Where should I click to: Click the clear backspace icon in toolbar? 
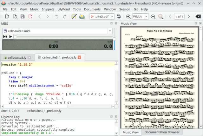click(x=198, y=16)
